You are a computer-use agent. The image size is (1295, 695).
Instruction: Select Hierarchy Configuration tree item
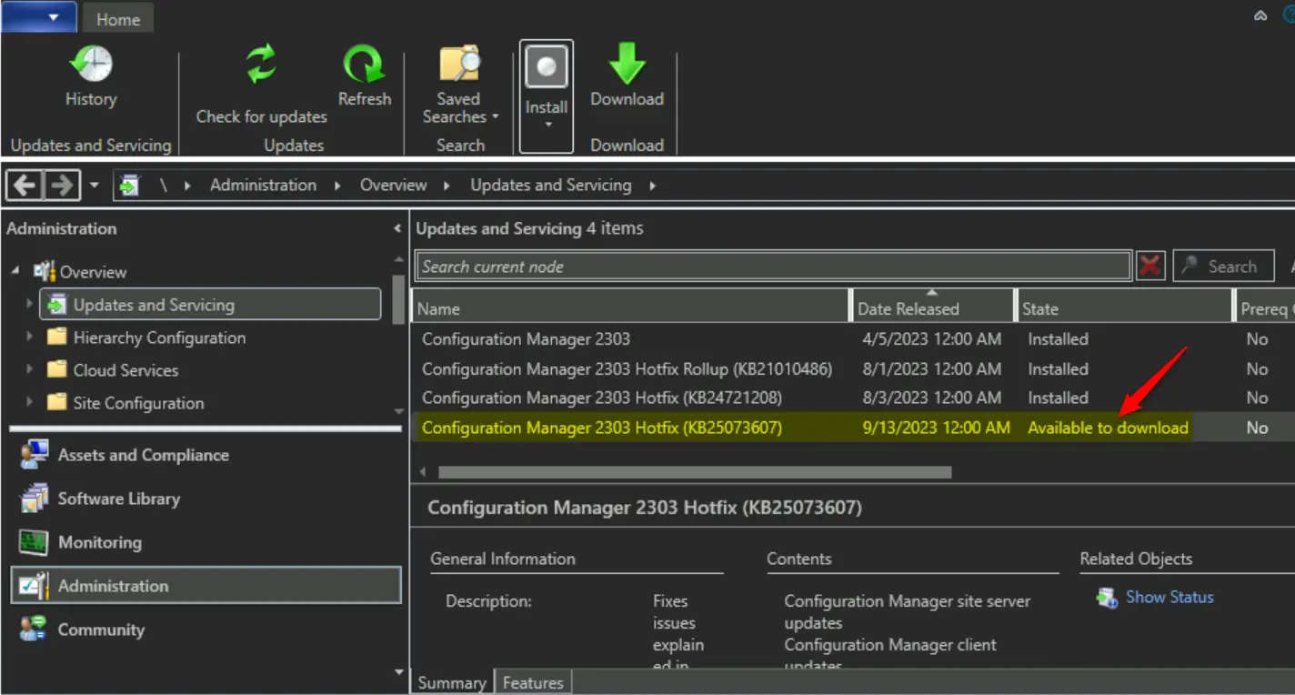tap(159, 337)
